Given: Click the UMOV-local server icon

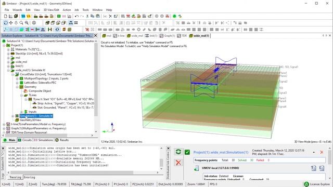Looking at the screenshot, I should (197, 168).
